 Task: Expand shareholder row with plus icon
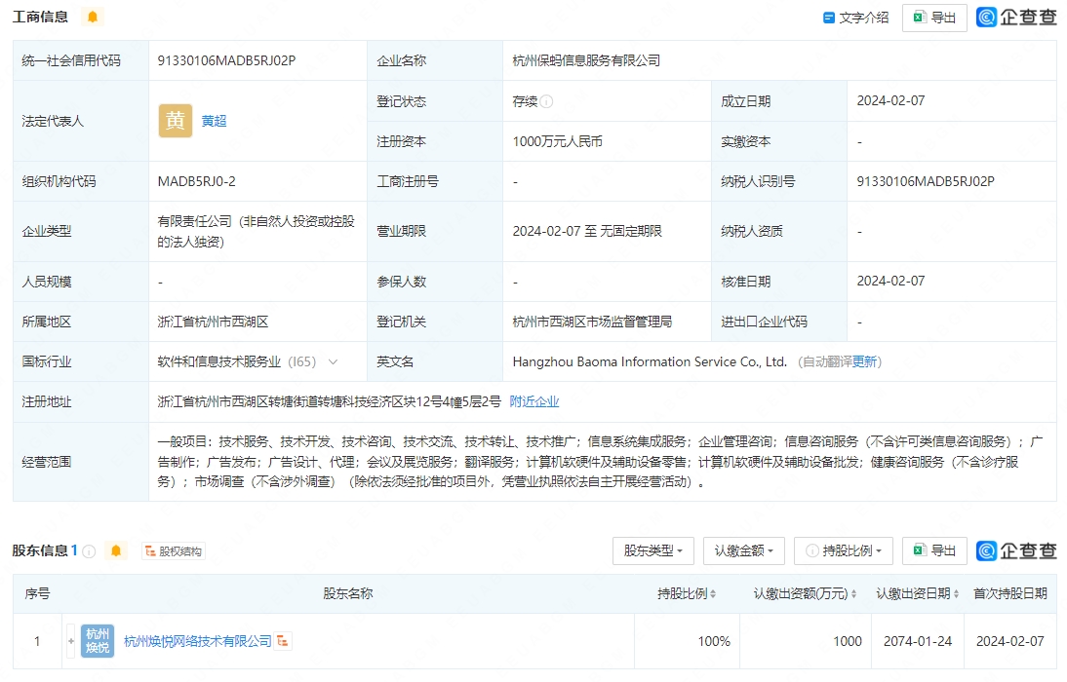pyautogui.click(x=71, y=641)
